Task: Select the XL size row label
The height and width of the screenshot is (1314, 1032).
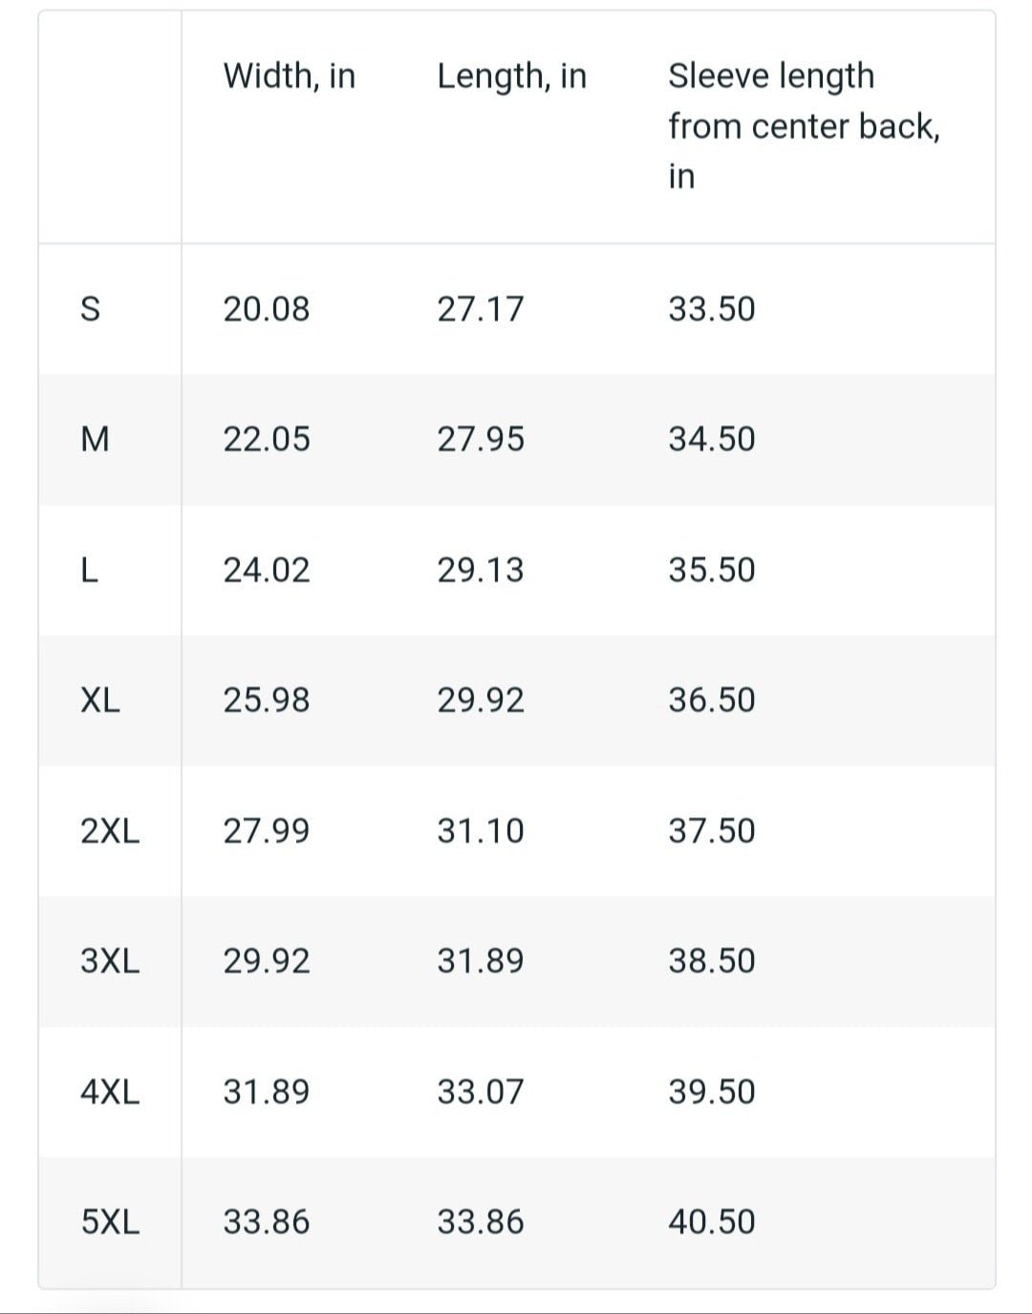Action: point(100,700)
